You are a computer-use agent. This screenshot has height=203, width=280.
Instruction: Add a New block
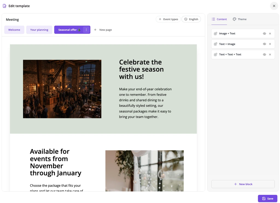click(x=243, y=184)
